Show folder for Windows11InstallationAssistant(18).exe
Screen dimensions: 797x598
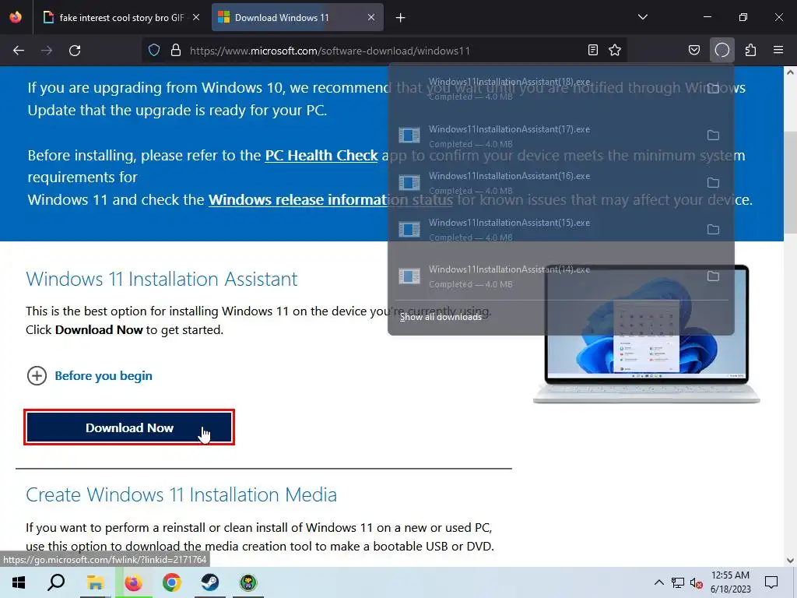pos(713,89)
